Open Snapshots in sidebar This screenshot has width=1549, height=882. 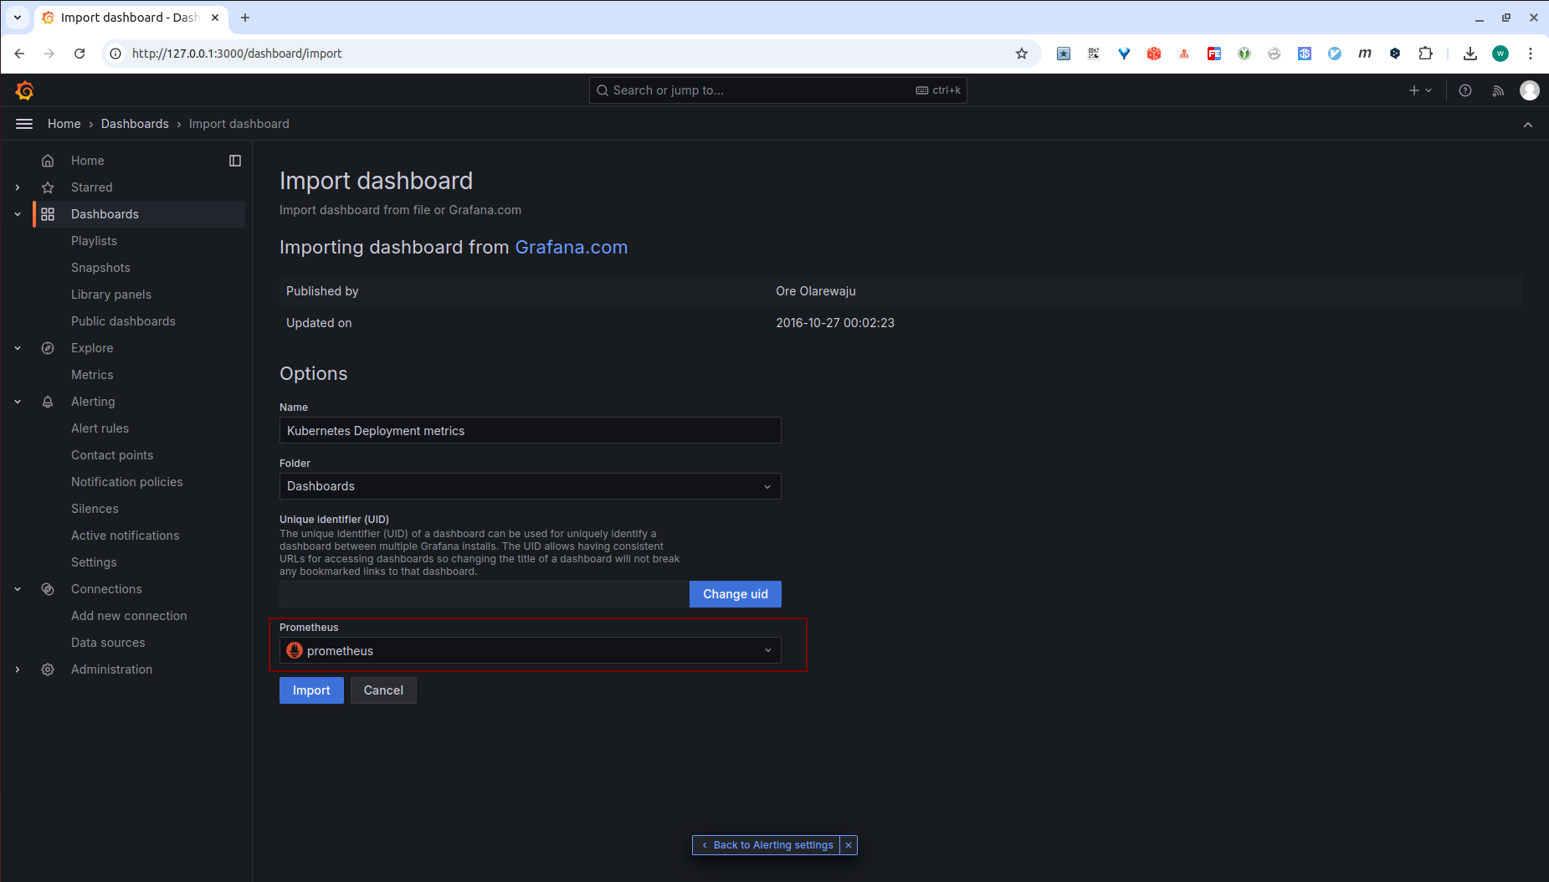coord(100,268)
